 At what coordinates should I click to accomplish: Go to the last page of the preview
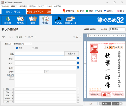click(x=121, y=103)
